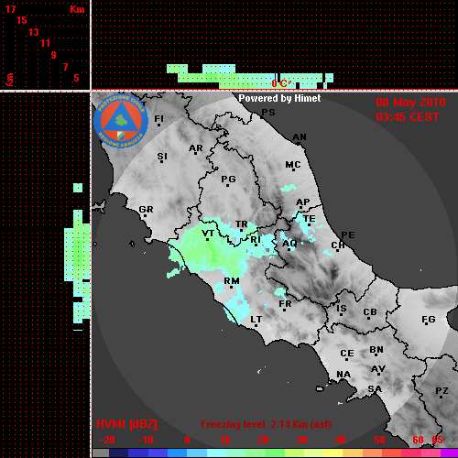Click the rotated vertical 'Km' axis label

tap(10, 80)
